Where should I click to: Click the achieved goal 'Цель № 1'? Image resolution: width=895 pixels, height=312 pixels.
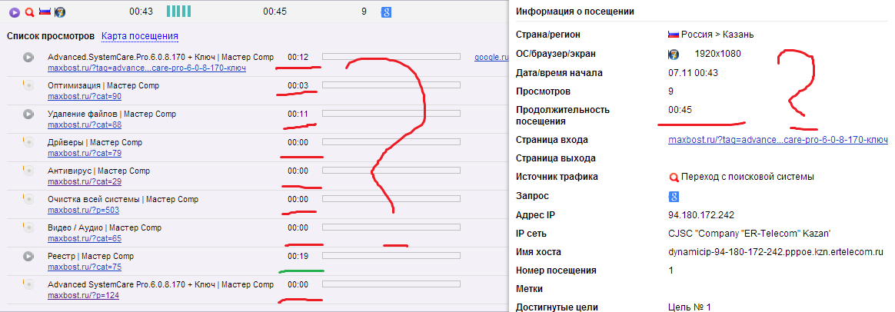point(690,307)
